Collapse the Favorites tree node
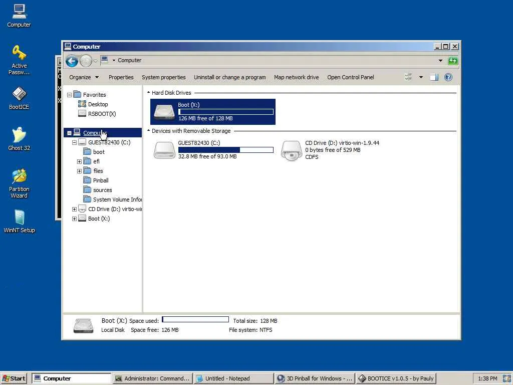The height and width of the screenshot is (385, 513). point(69,95)
